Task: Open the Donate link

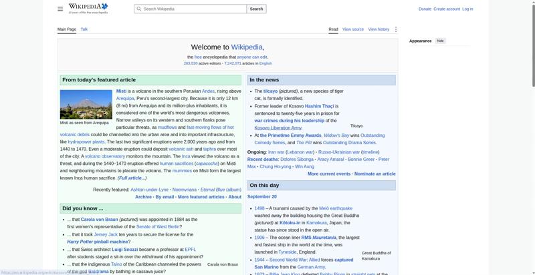Action: 425,9
